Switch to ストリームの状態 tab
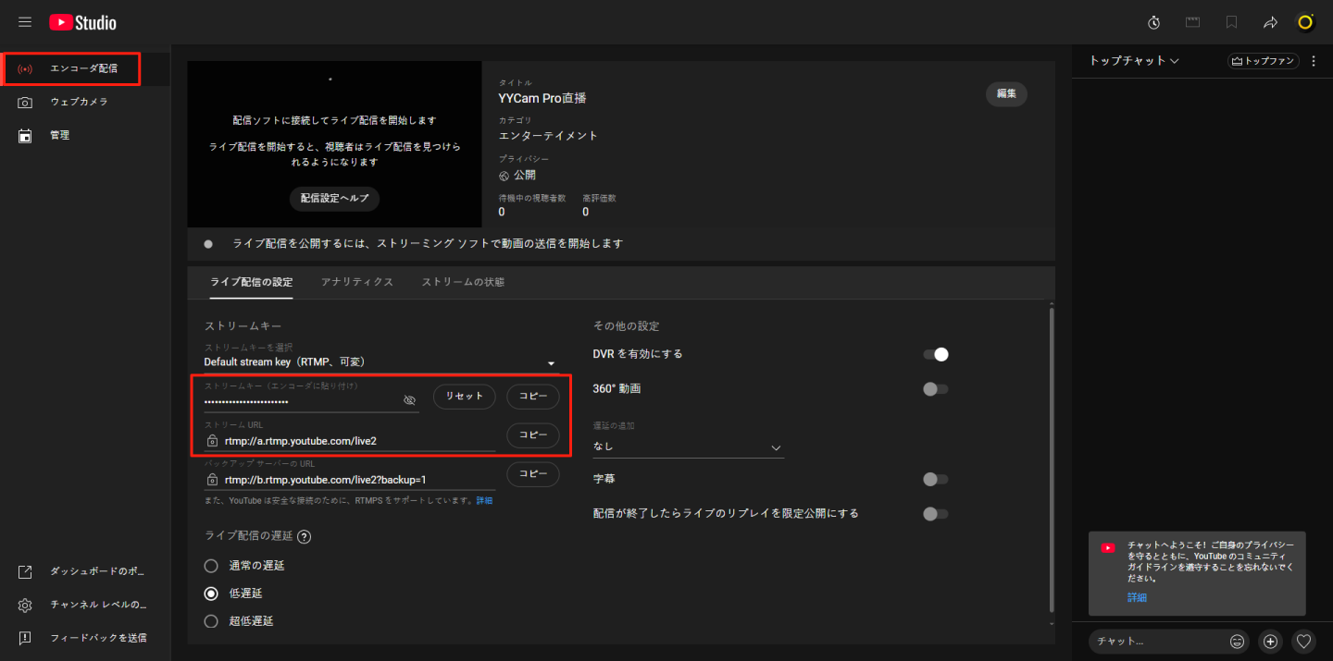Viewport: 1333px width, 661px height. tap(463, 282)
